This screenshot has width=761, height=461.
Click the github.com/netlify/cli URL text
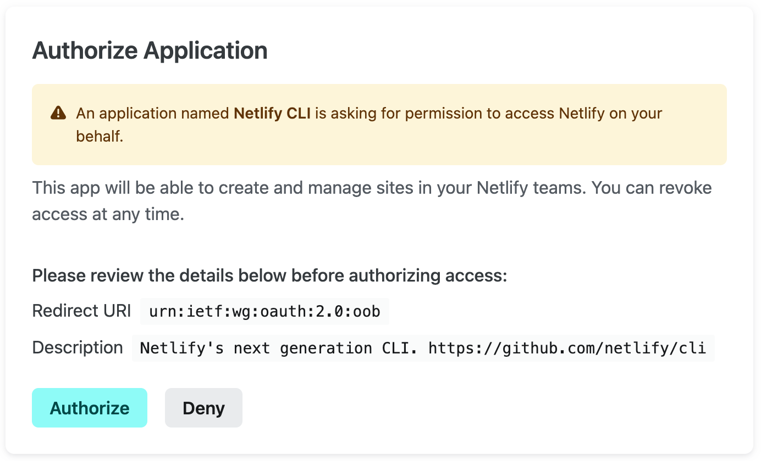pyautogui.click(x=566, y=348)
